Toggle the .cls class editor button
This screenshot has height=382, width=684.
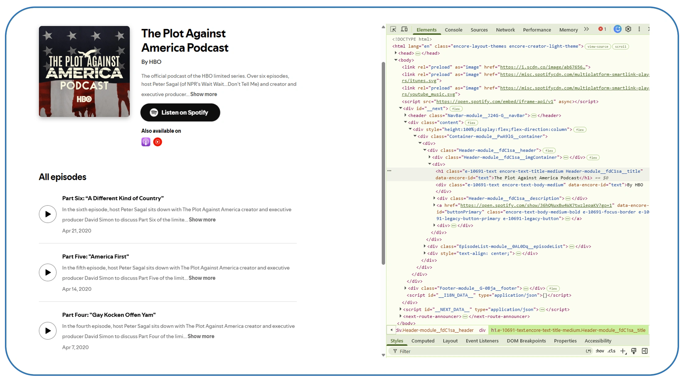[x=611, y=351]
